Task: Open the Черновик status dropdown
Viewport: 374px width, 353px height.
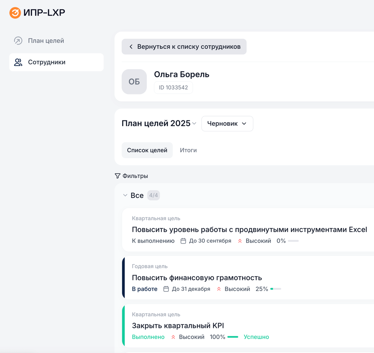Action: (227, 123)
